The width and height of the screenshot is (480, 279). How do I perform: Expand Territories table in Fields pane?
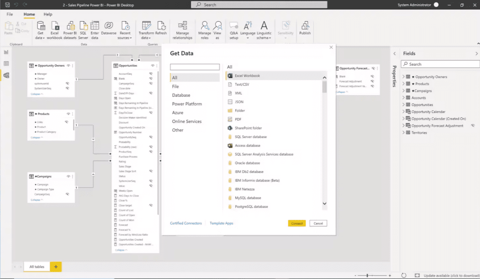(404, 132)
